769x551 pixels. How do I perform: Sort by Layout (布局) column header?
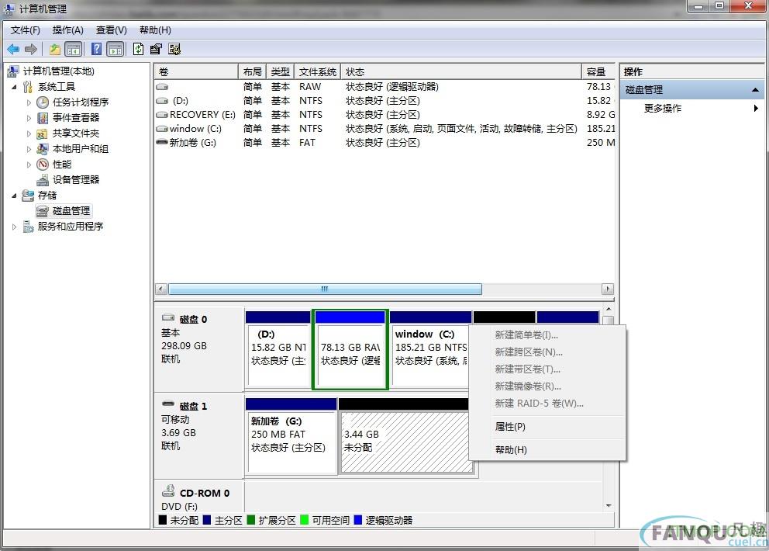coord(252,71)
